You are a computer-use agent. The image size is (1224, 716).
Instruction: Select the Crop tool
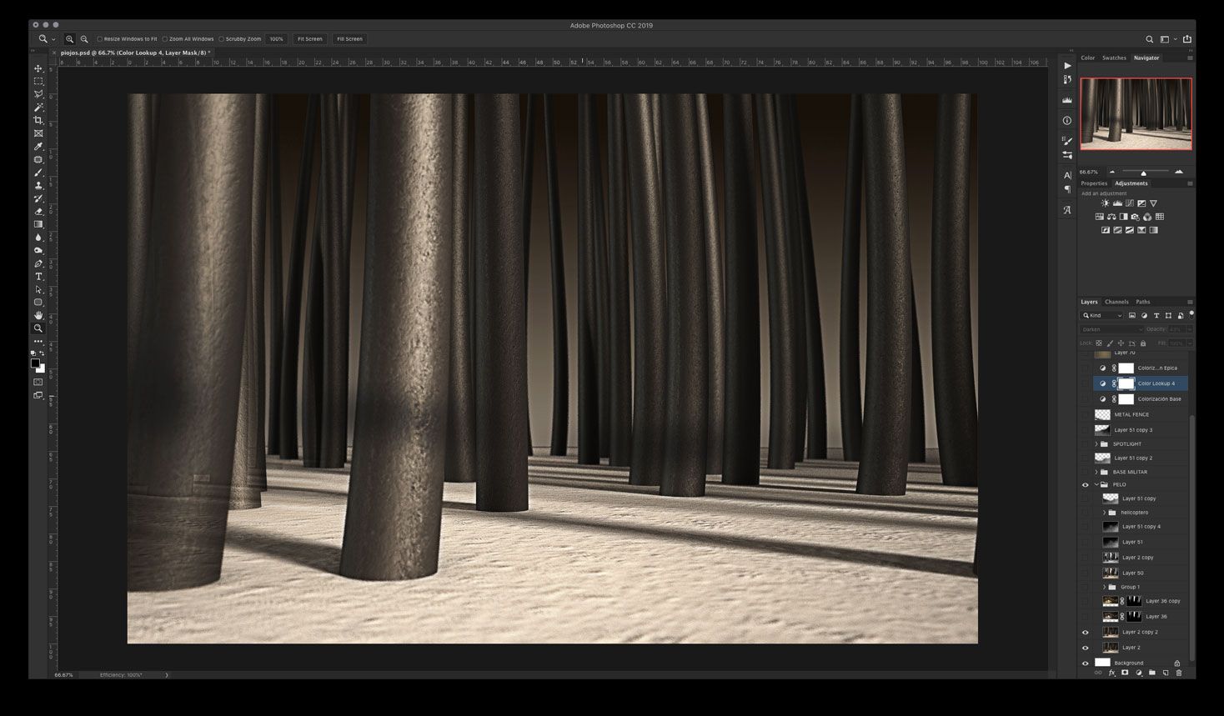(x=38, y=120)
